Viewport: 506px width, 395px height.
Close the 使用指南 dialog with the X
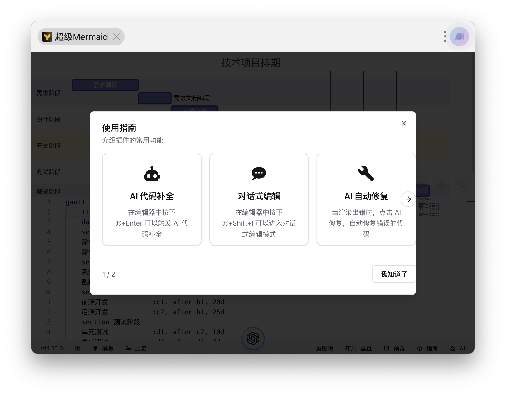point(404,123)
